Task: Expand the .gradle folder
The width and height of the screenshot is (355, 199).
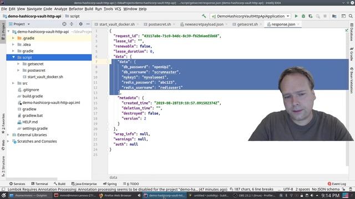Action: (x=13, y=38)
